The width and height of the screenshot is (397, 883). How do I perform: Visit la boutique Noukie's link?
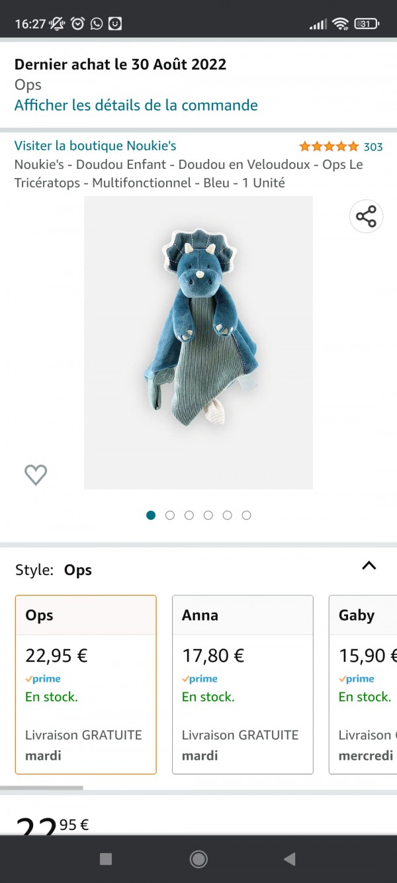tap(95, 146)
